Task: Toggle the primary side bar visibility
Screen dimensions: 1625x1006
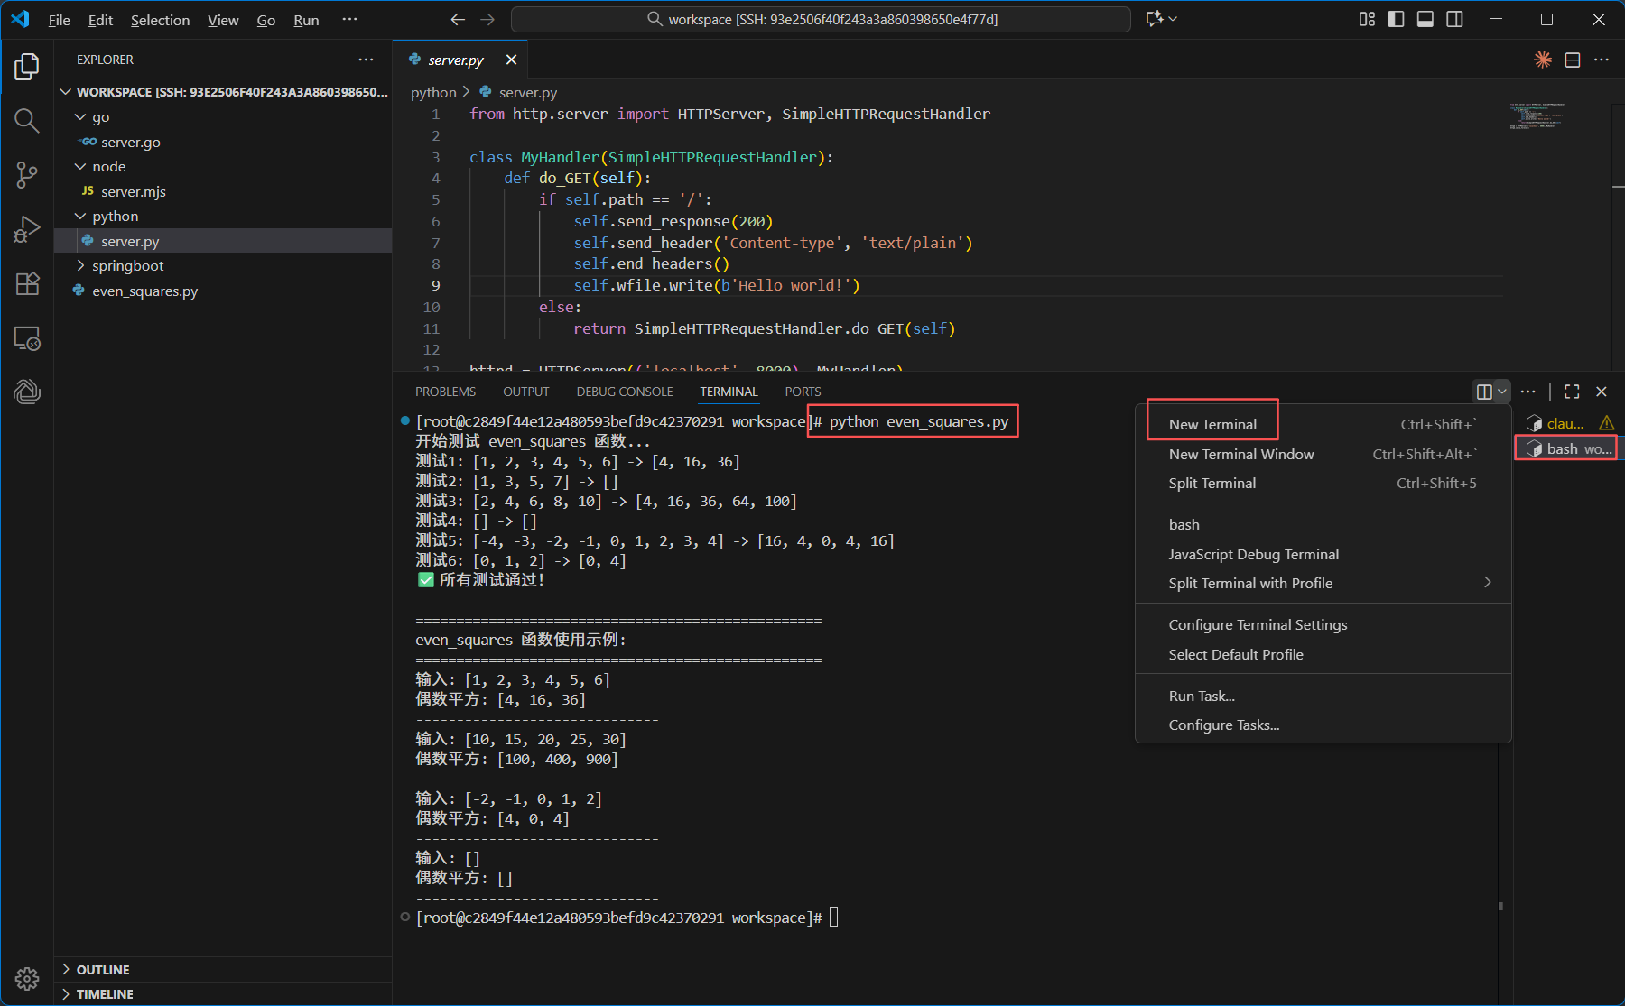Action: tap(1396, 19)
